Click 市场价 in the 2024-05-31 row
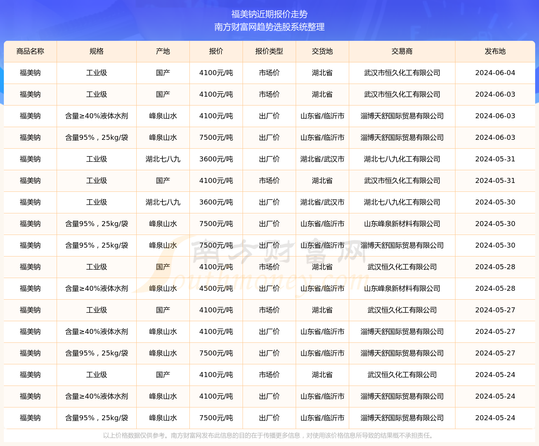 [x=269, y=181]
